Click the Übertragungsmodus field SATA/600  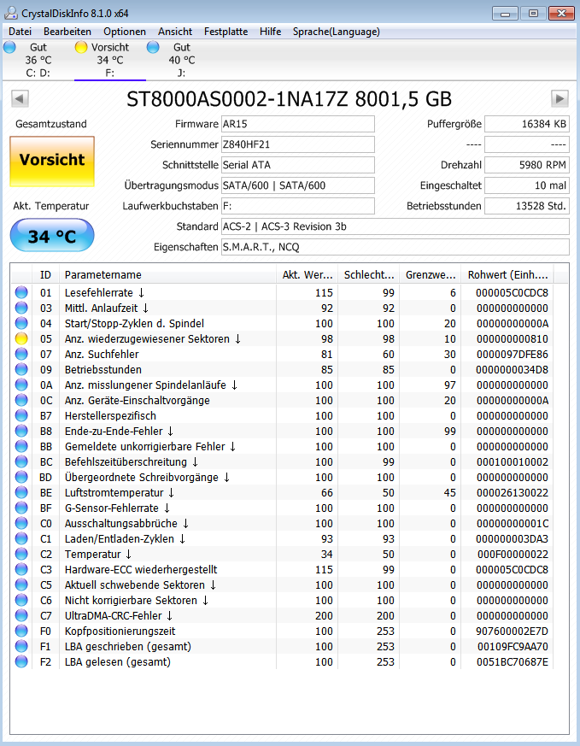tap(298, 185)
